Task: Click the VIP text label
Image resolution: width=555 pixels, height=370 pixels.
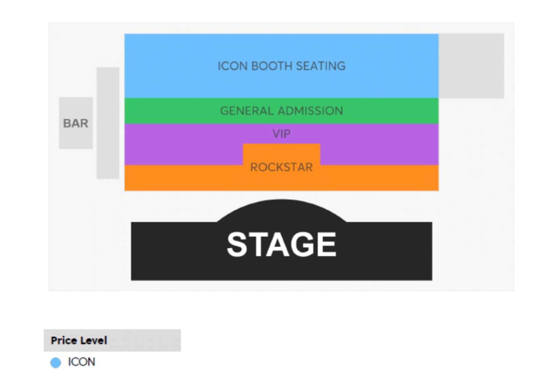Action: tap(281, 134)
